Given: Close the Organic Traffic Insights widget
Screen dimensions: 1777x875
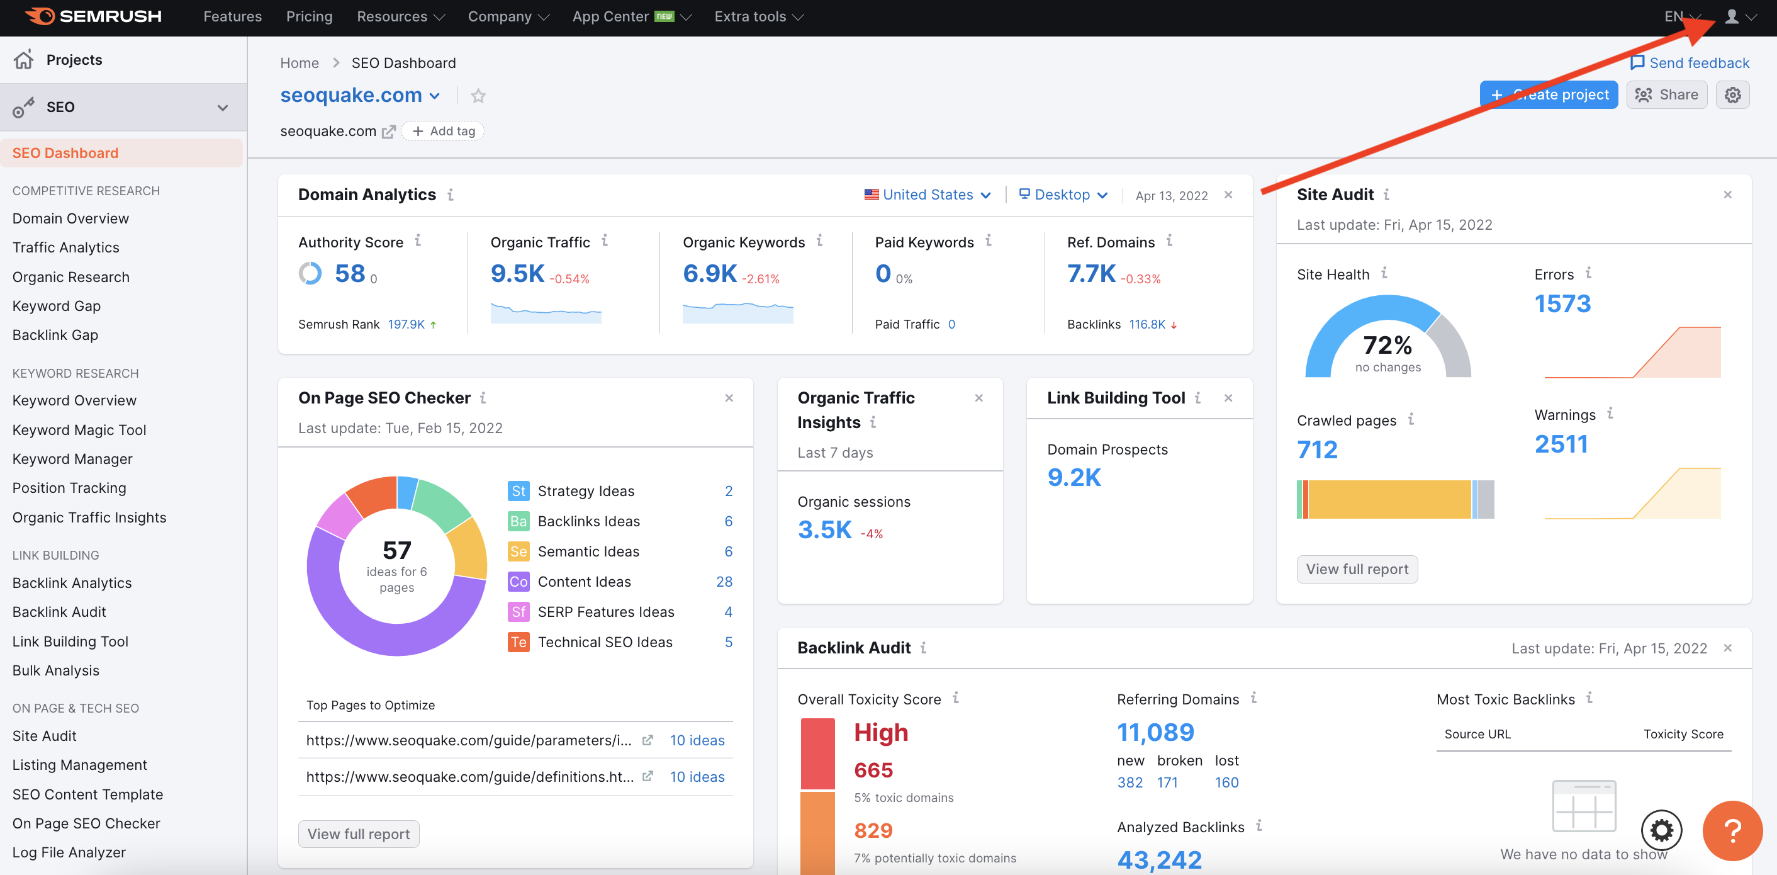Looking at the screenshot, I should (978, 398).
